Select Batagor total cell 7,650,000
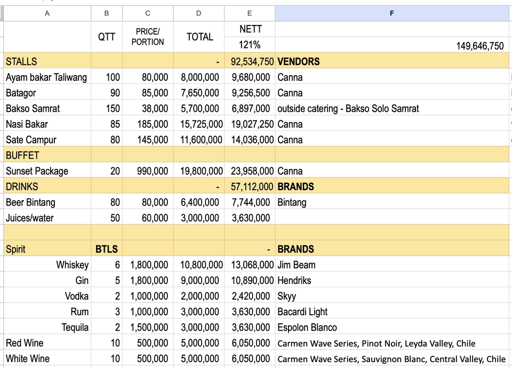512x368 pixels. coord(198,92)
